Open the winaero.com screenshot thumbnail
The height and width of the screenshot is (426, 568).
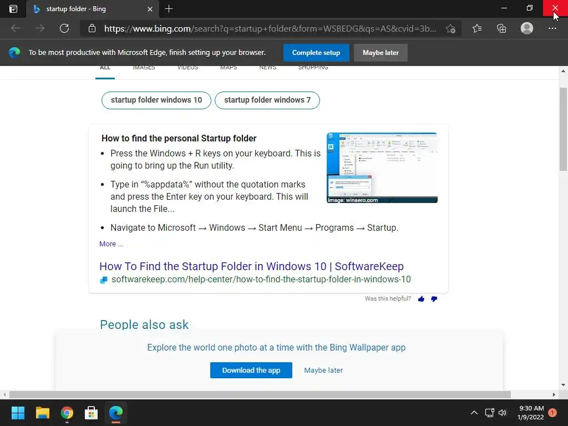click(382, 168)
